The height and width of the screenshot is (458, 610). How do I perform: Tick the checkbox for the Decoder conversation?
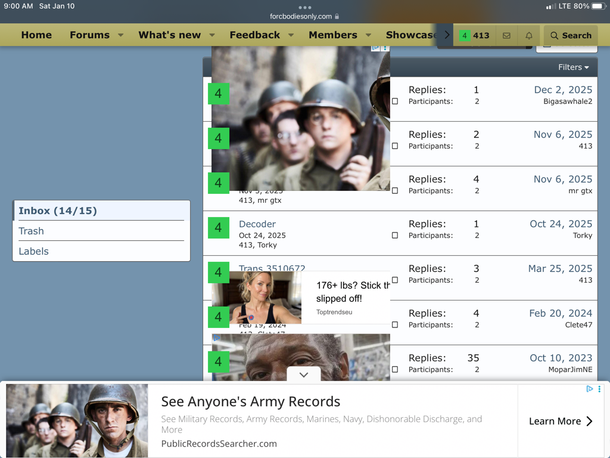[x=395, y=236]
